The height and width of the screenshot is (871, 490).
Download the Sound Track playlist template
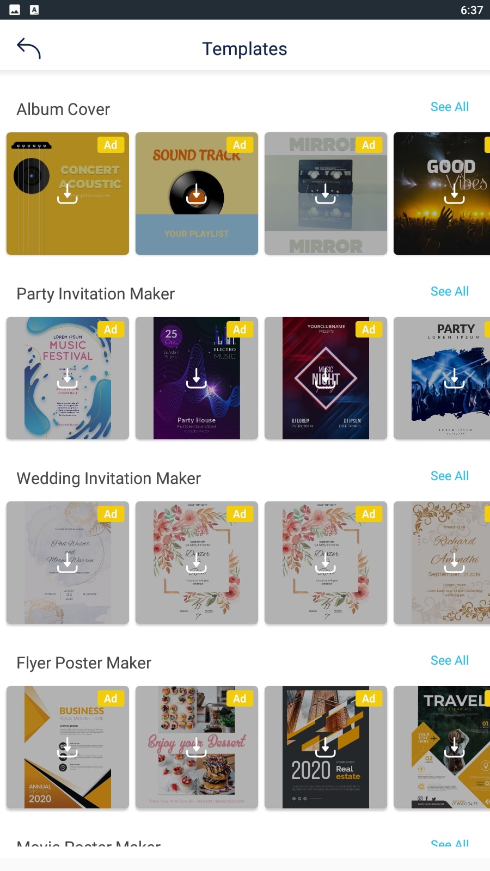coord(197,193)
